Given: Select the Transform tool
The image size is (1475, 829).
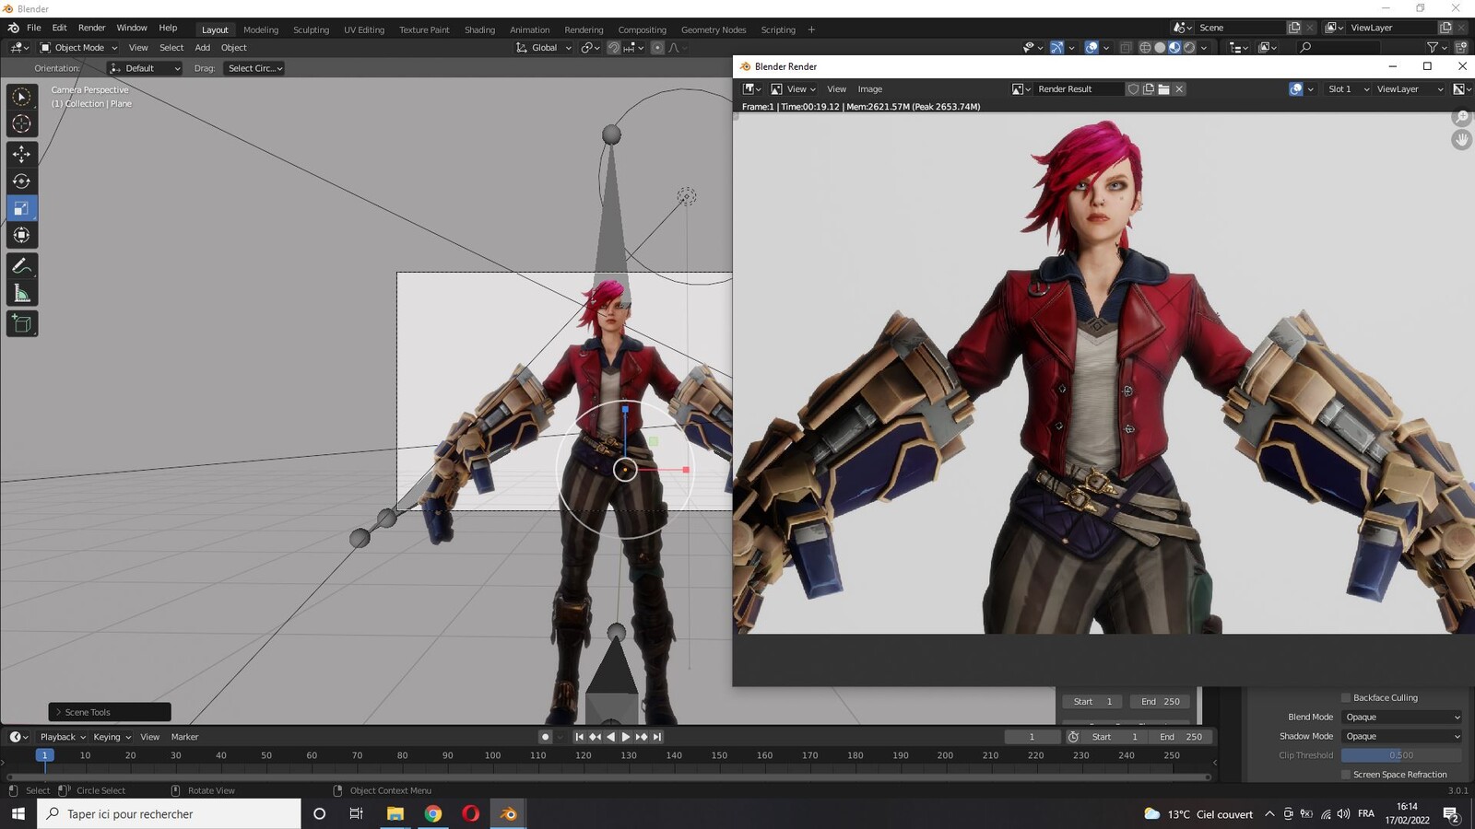Looking at the screenshot, I should pyautogui.click(x=22, y=235).
